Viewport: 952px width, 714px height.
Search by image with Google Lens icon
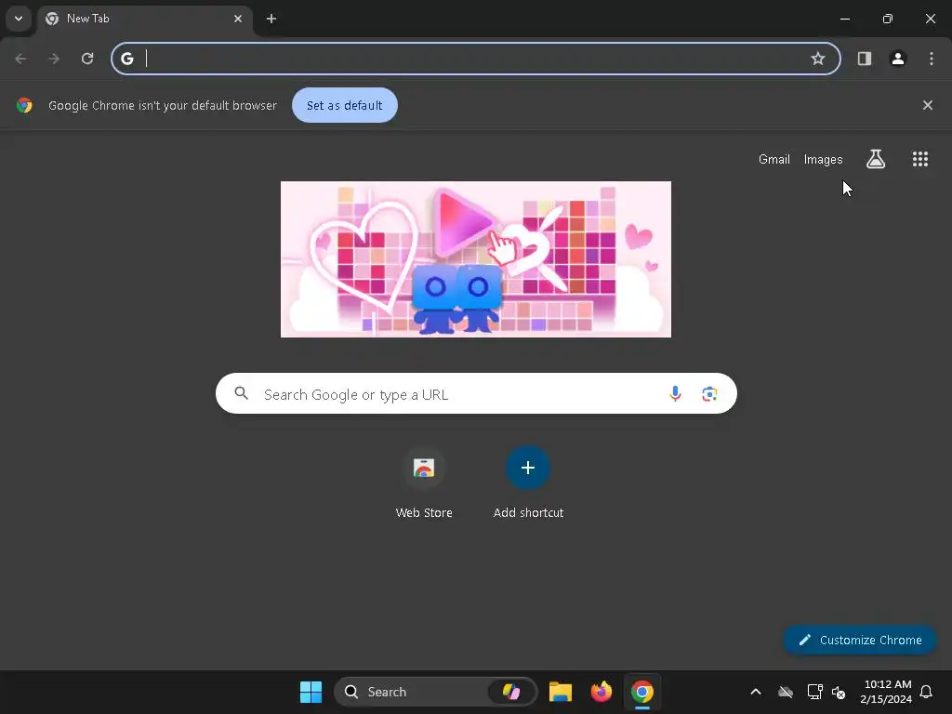click(x=709, y=393)
